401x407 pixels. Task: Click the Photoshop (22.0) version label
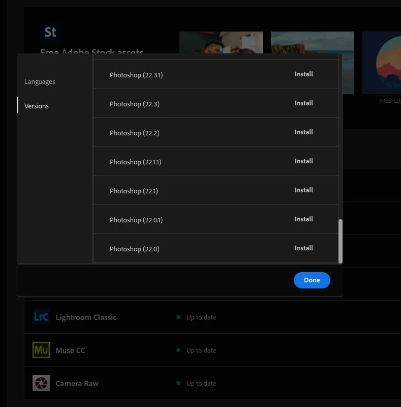click(x=134, y=249)
